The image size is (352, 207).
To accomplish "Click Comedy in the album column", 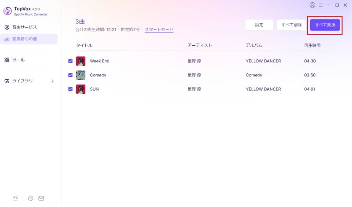I will (x=254, y=75).
